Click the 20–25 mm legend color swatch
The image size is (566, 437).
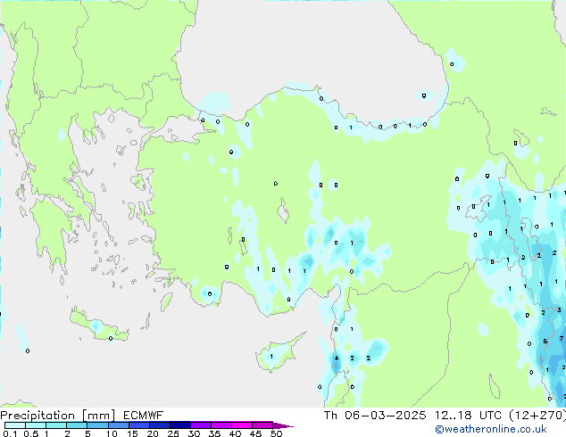coord(159,425)
